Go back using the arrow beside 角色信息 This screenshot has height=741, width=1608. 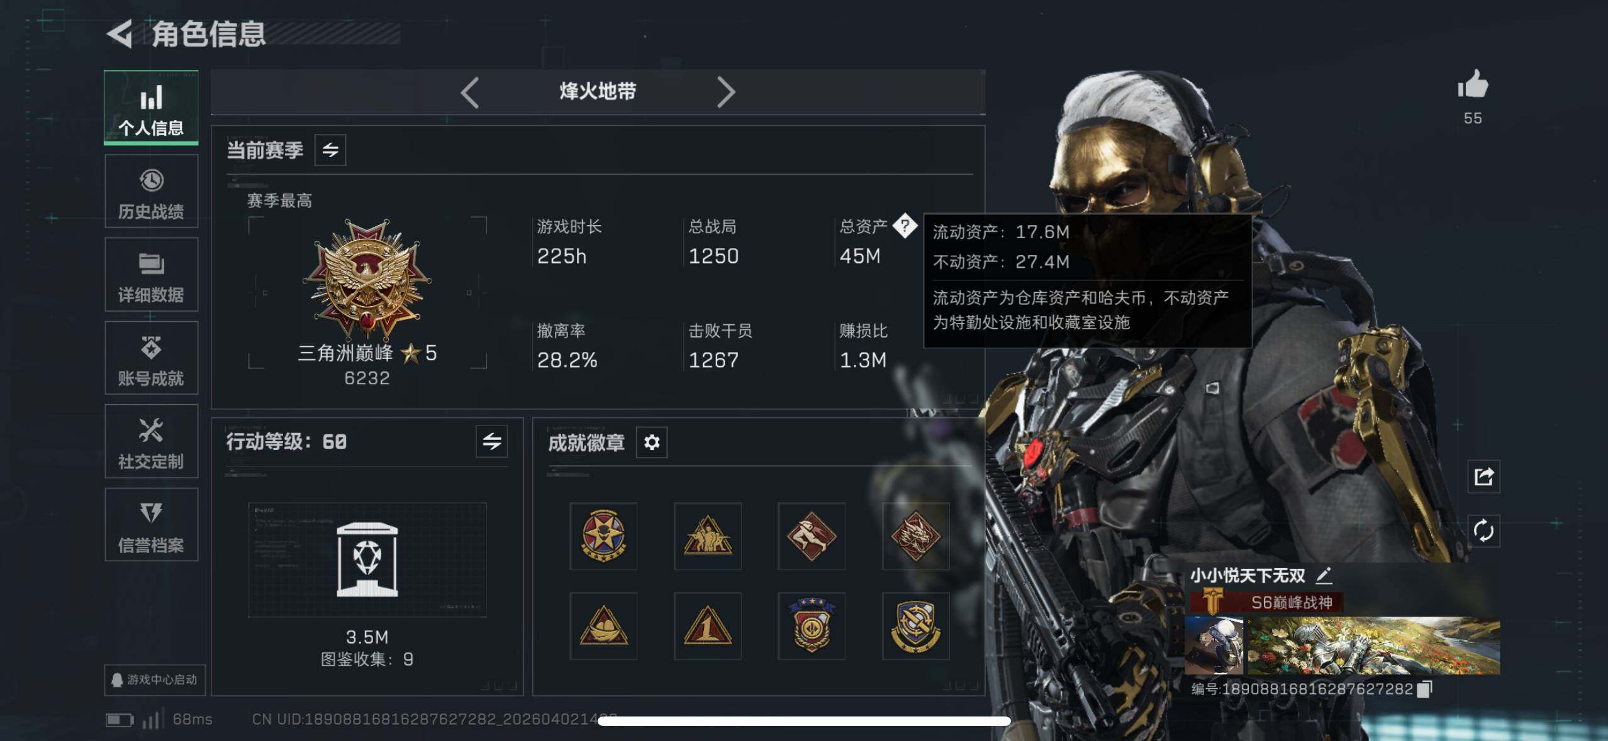click(x=120, y=34)
